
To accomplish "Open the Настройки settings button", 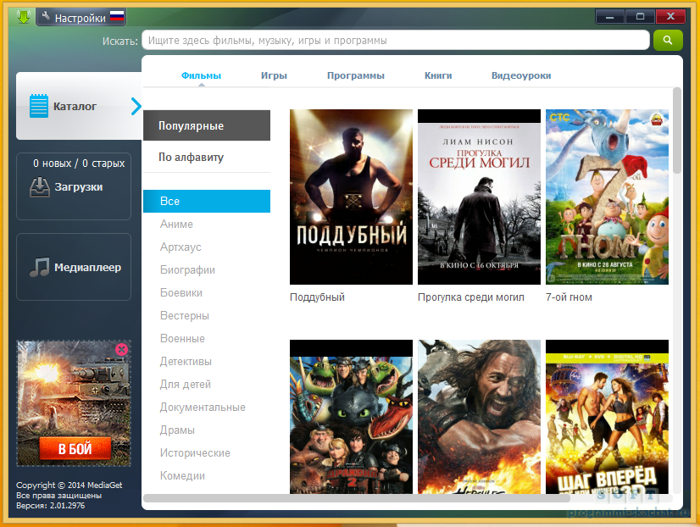I will click(x=81, y=17).
